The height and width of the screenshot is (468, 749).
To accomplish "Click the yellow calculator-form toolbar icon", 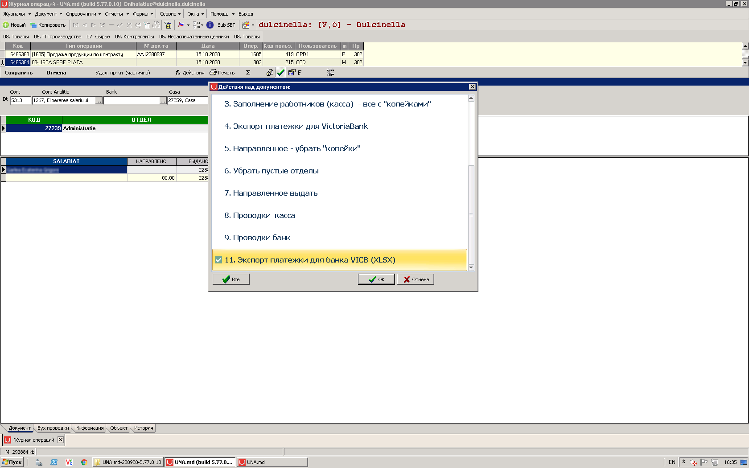I will [x=168, y=25].
